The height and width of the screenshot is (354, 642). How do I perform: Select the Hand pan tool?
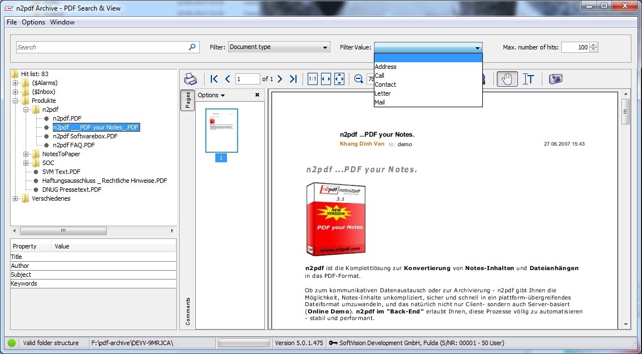point(507,78)
